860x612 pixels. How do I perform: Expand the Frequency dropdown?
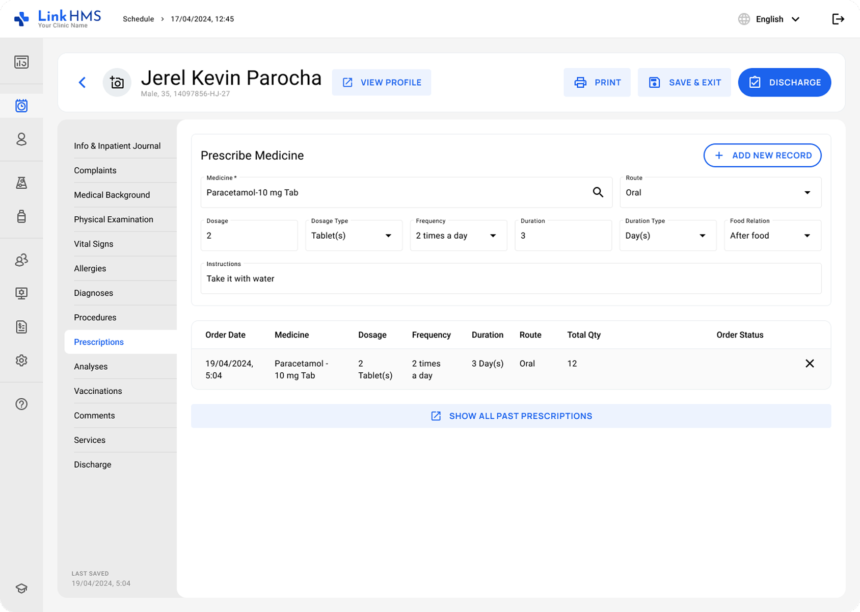click(x=459, y=235)
